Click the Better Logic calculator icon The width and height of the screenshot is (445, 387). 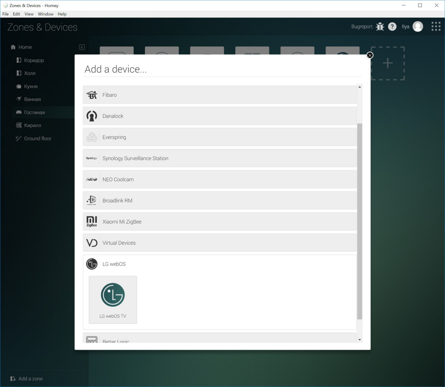click(x=91, y=339)
